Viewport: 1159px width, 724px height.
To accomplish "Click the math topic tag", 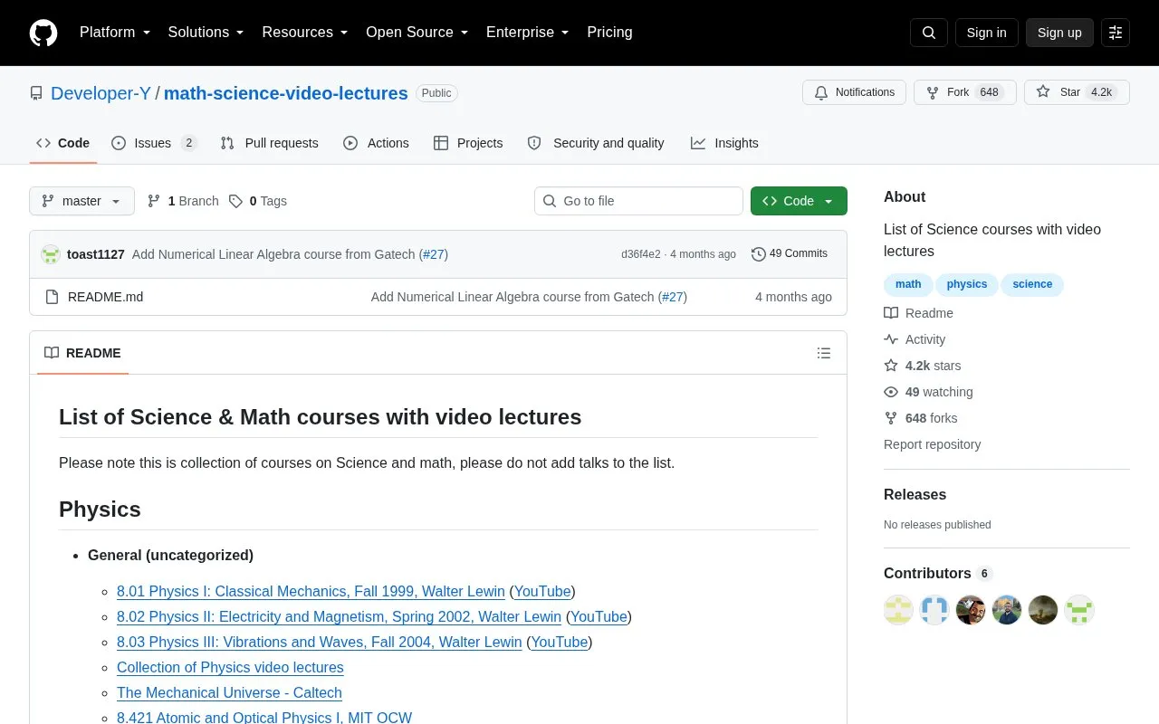I will 908,284.
